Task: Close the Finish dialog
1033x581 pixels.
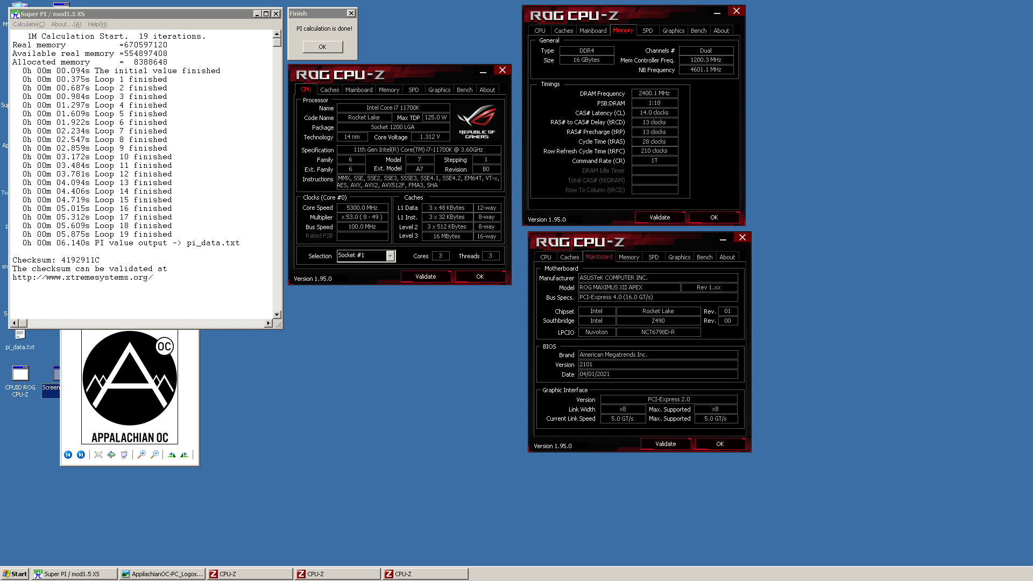Action: 351,13
